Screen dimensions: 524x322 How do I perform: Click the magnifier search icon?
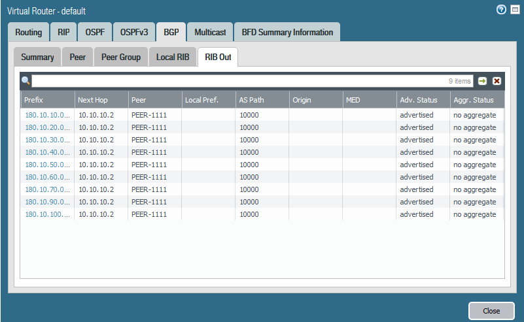(x=26, y=81)
